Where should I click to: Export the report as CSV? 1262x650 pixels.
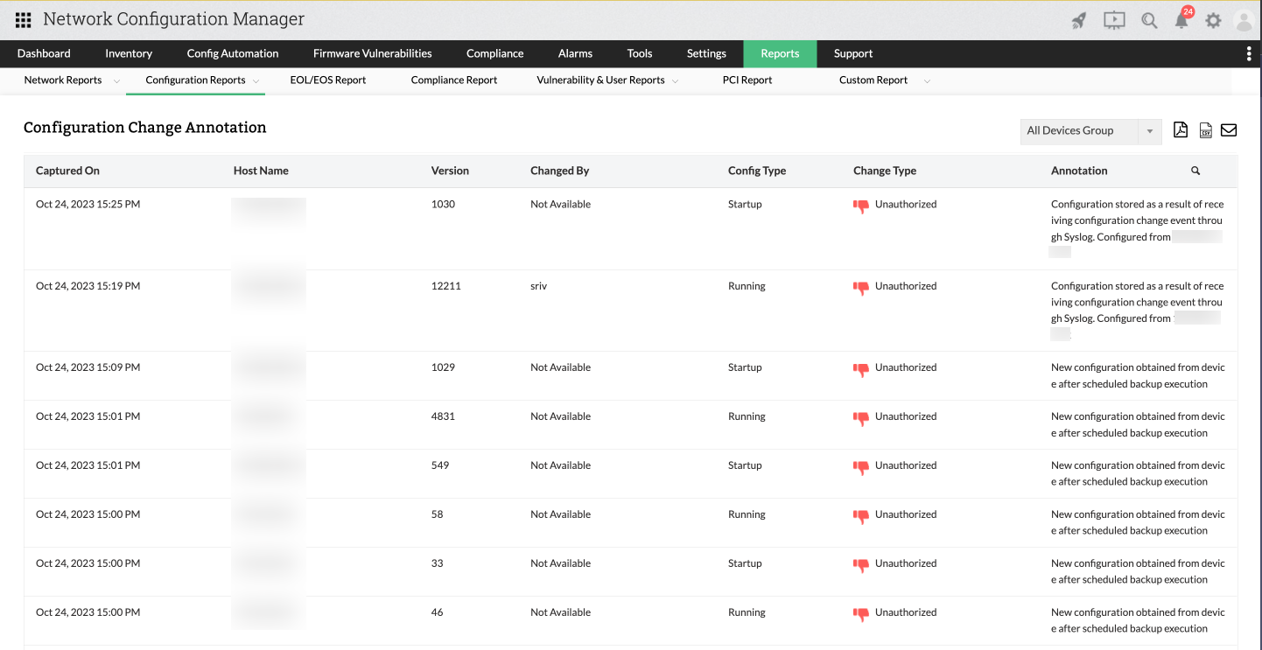click(1205, 130)
